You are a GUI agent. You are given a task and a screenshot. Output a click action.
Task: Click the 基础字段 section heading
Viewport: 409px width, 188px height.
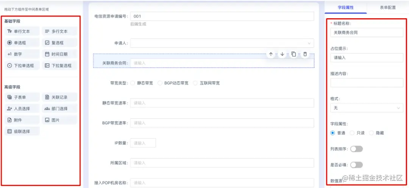(x=12, y=21)
